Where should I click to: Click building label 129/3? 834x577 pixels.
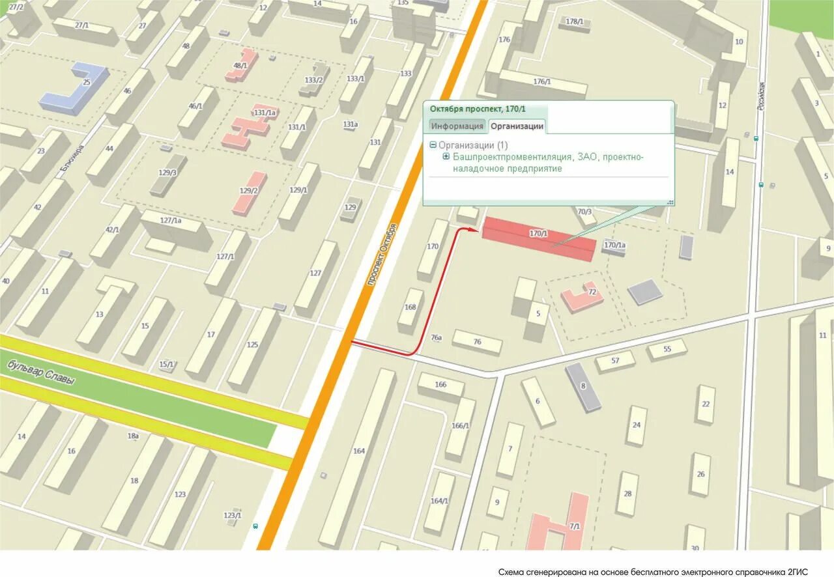pyautogui.click(x=167, y=173)
